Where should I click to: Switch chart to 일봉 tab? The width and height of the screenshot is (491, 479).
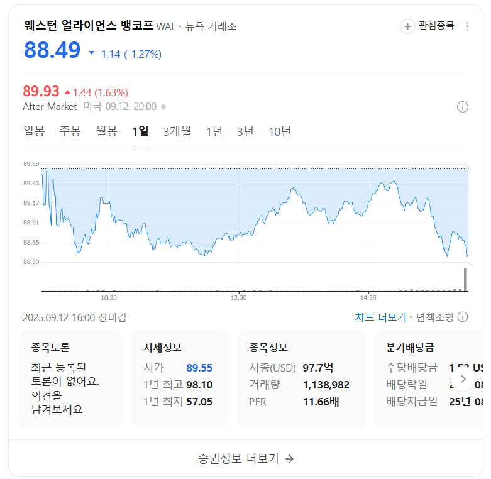[34, 131]
